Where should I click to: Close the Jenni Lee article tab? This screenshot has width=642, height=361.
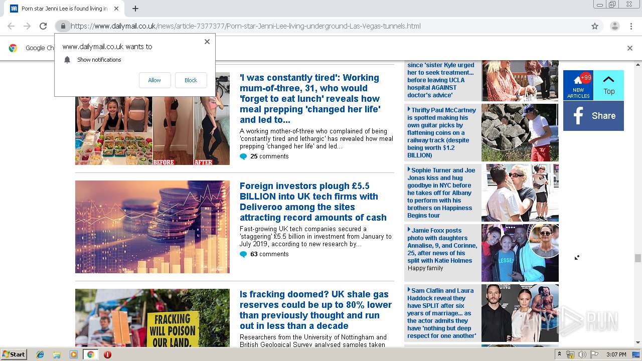click(116, 9)
